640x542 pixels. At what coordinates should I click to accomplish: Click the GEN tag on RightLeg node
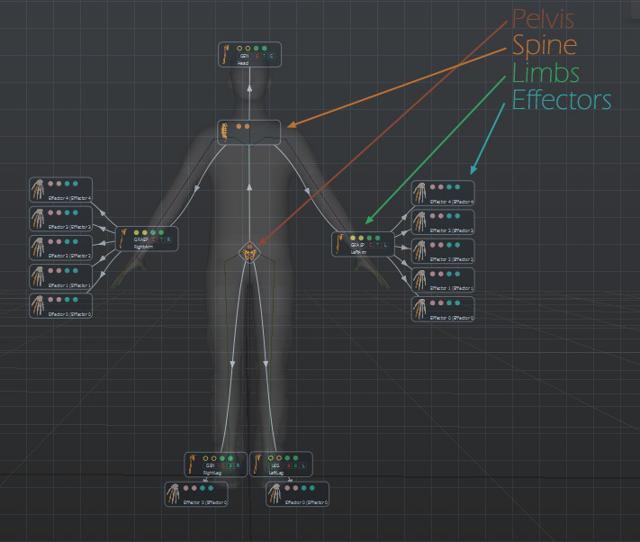(211, 465)
